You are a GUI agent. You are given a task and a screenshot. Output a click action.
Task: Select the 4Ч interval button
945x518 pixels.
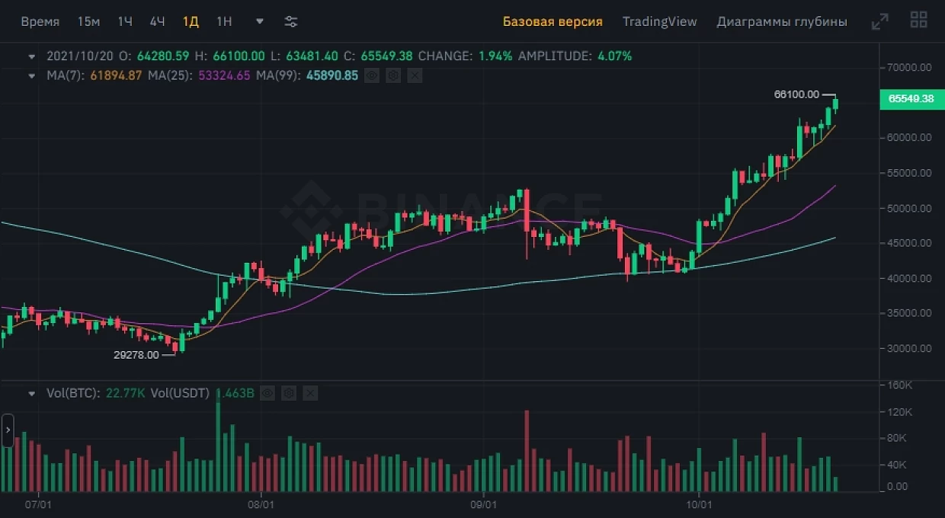pos(157,21)
